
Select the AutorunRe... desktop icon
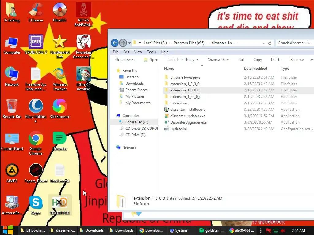12,205
